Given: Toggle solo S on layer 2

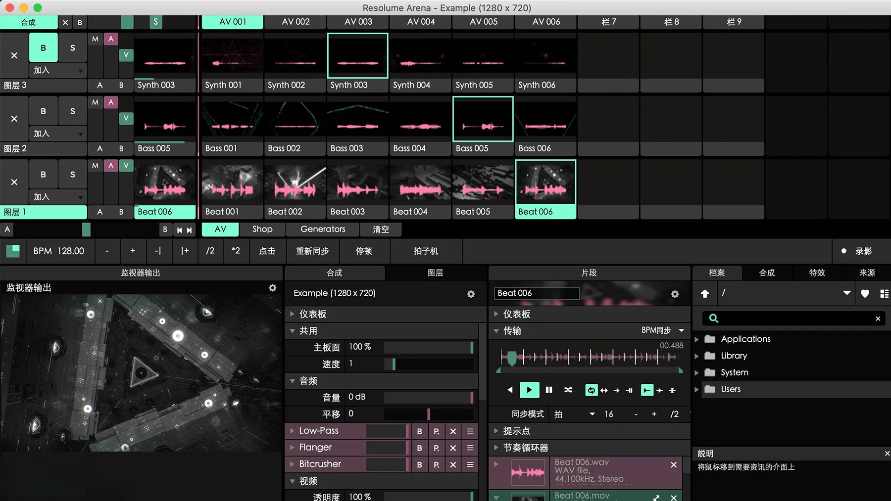Looking at the screenshot, I should 73,111.
